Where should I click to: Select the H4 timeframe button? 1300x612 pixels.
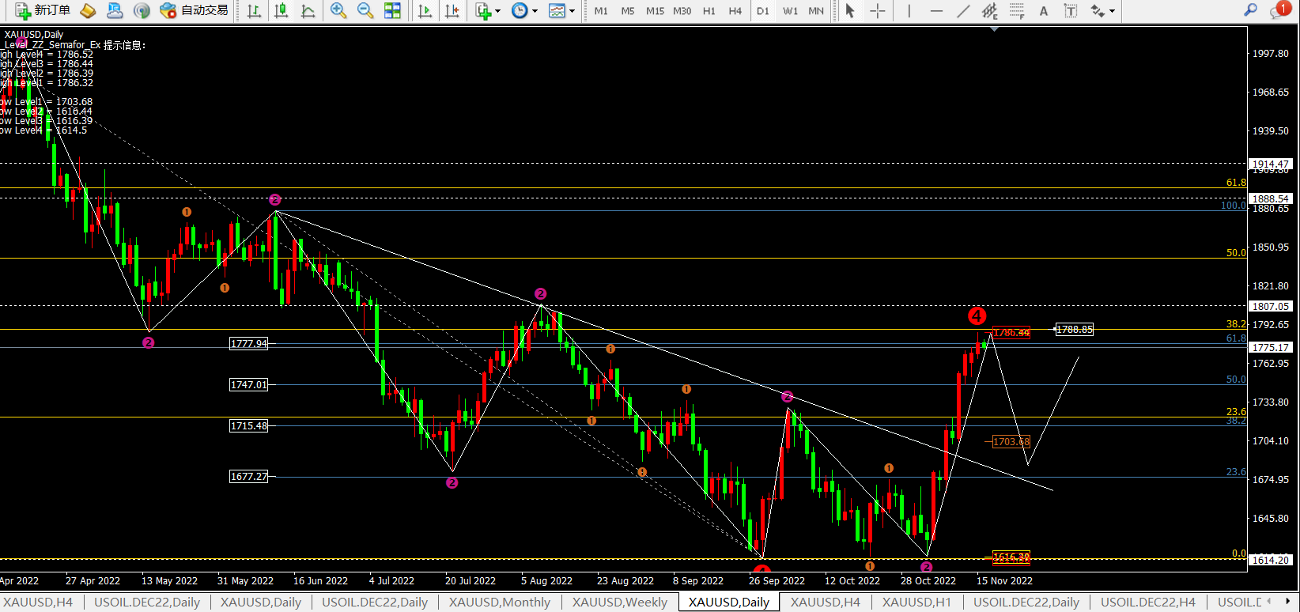(x=735, y=11)
